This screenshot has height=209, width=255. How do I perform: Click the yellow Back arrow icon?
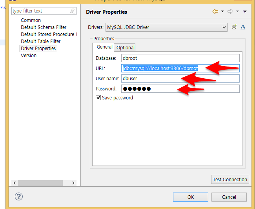215,11
